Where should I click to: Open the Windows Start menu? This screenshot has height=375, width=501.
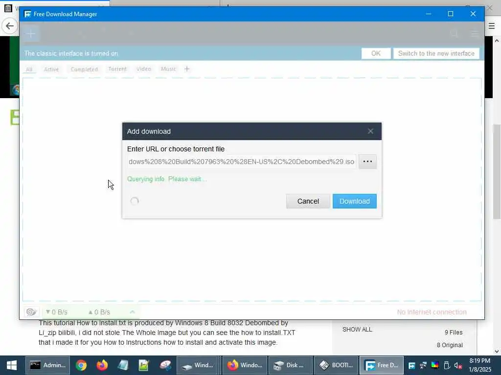point(12,365)
